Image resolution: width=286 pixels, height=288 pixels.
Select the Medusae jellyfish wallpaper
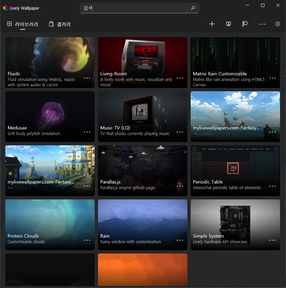[50, 117]
